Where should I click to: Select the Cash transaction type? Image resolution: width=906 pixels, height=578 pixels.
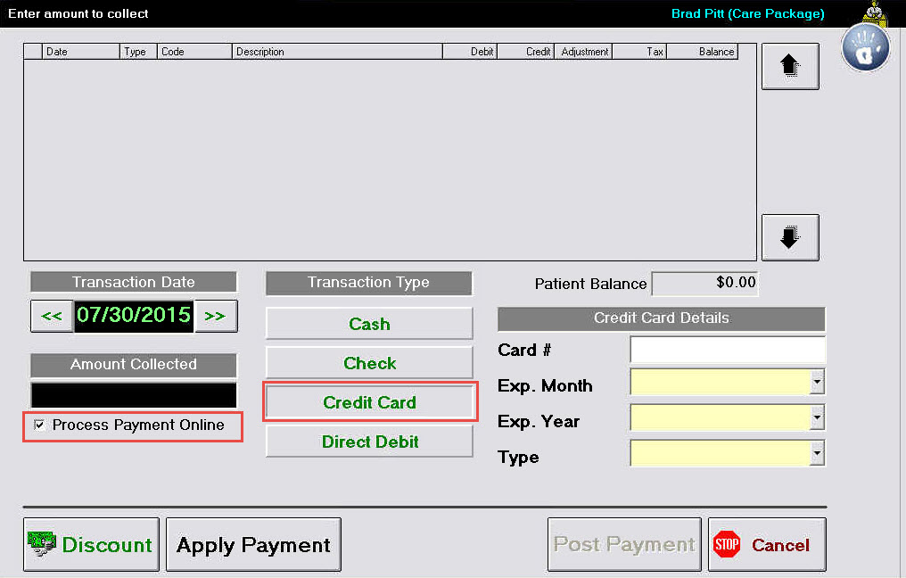pos(368,323)
